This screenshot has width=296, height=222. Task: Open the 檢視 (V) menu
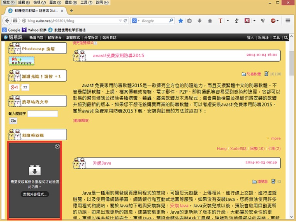(39, 2)
